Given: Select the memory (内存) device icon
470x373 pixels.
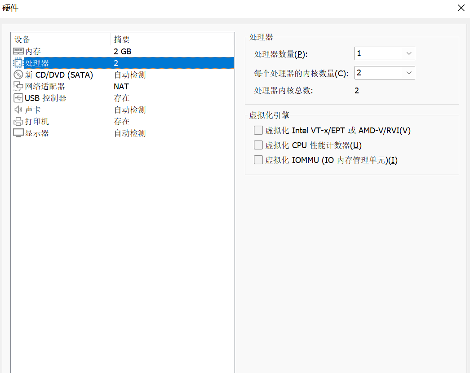Looking at the screenshot, I should (x=18, y=51).
